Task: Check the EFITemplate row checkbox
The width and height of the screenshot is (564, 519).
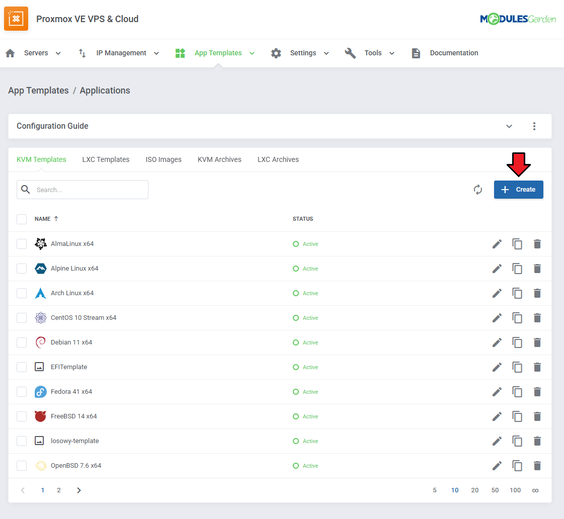Action: tap(22, 367)
